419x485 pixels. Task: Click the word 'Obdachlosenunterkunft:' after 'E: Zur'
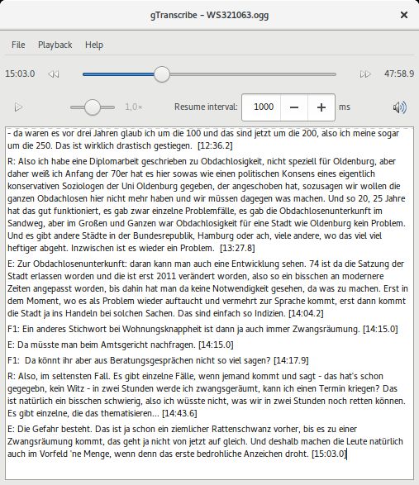[x=80, y=264]
